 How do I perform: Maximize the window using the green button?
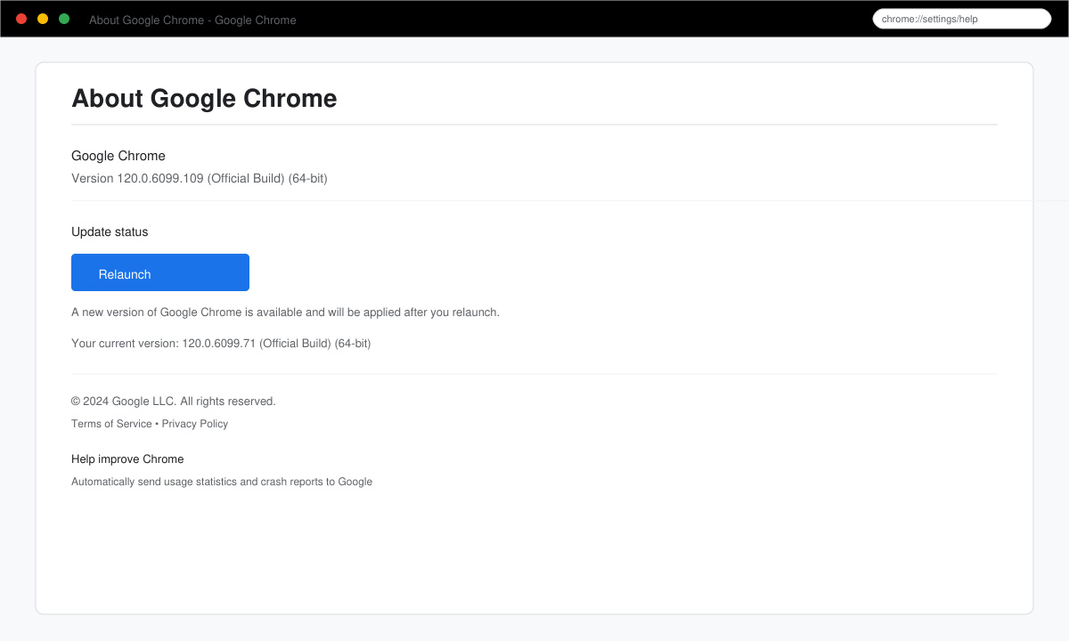point(64,19)
